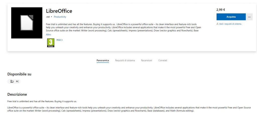Click the LibreOffice app logo image
Image resolution: width=257 pixels, height=119 pixels.
click(x=27, y=23)
